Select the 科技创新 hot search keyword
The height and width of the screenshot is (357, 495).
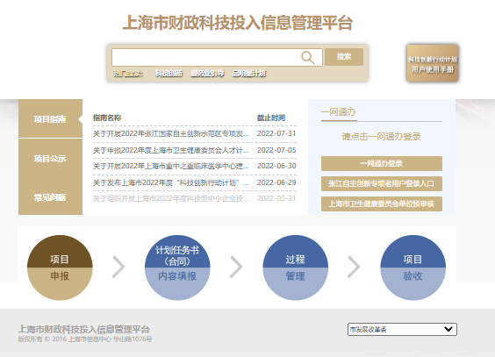coord(169,74)
